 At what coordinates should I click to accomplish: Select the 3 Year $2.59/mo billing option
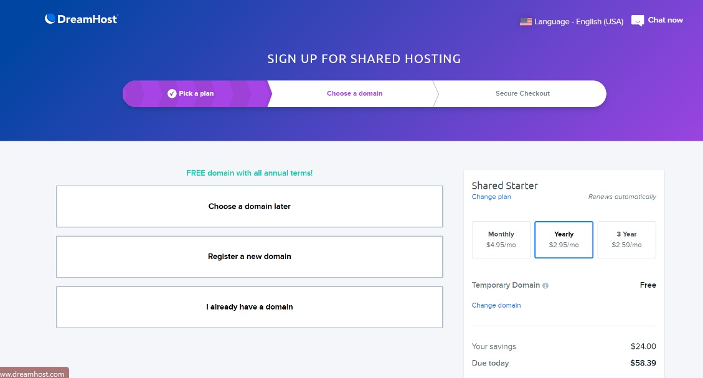(626, 240)
